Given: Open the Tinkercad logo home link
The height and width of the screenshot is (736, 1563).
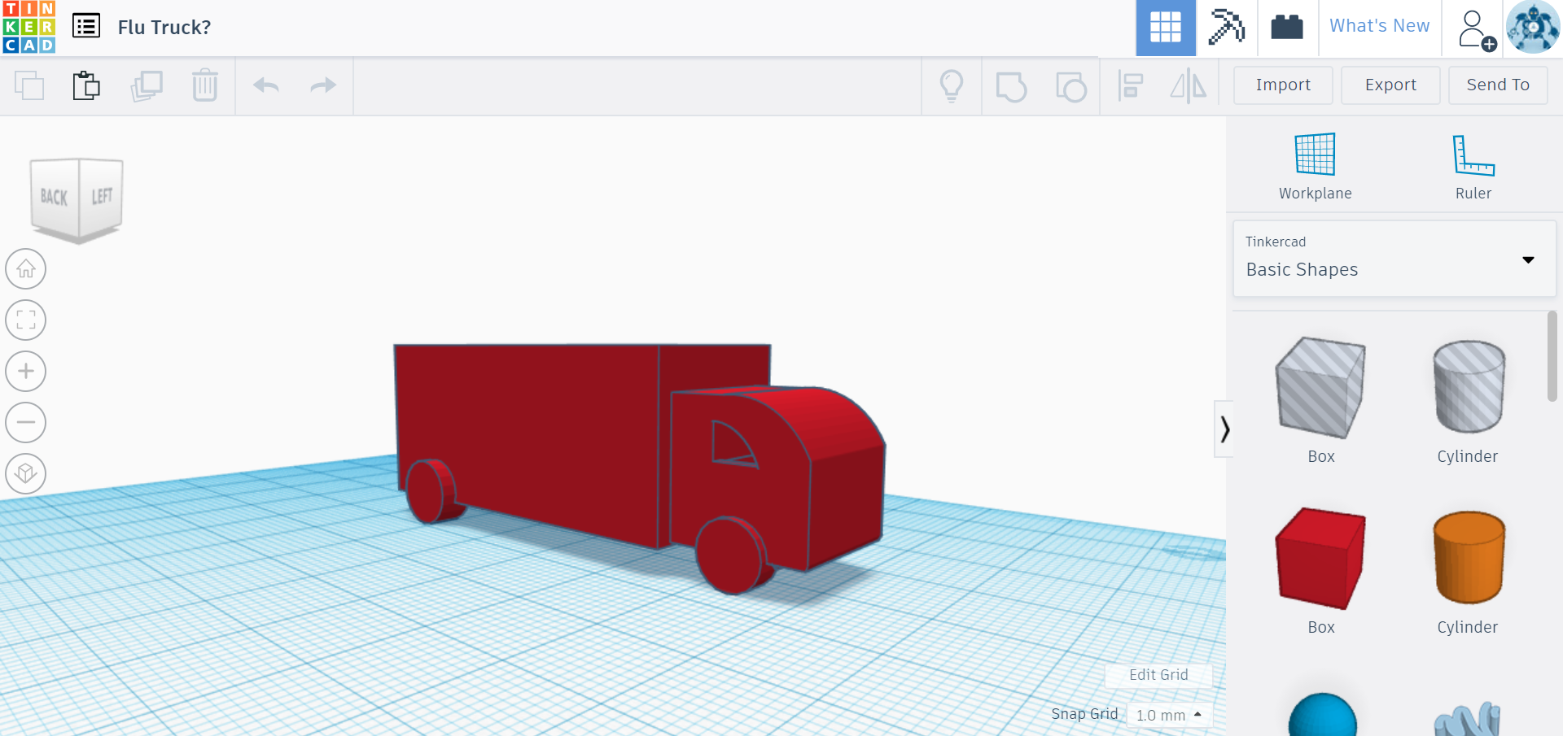Looking at the screenshot, I should [x=28, y=27].
